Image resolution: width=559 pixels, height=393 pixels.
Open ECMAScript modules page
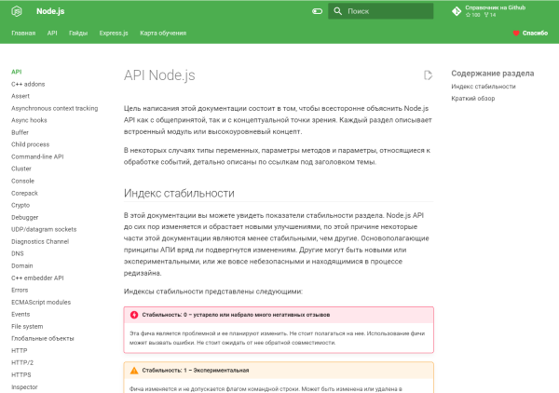[x=41, y=302]
